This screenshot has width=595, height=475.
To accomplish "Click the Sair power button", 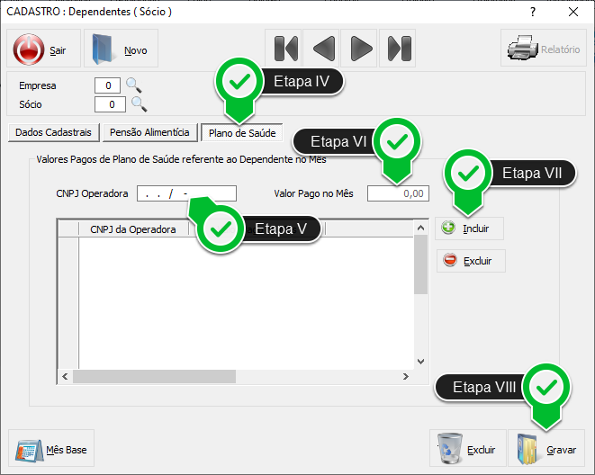I will (45, 49).
